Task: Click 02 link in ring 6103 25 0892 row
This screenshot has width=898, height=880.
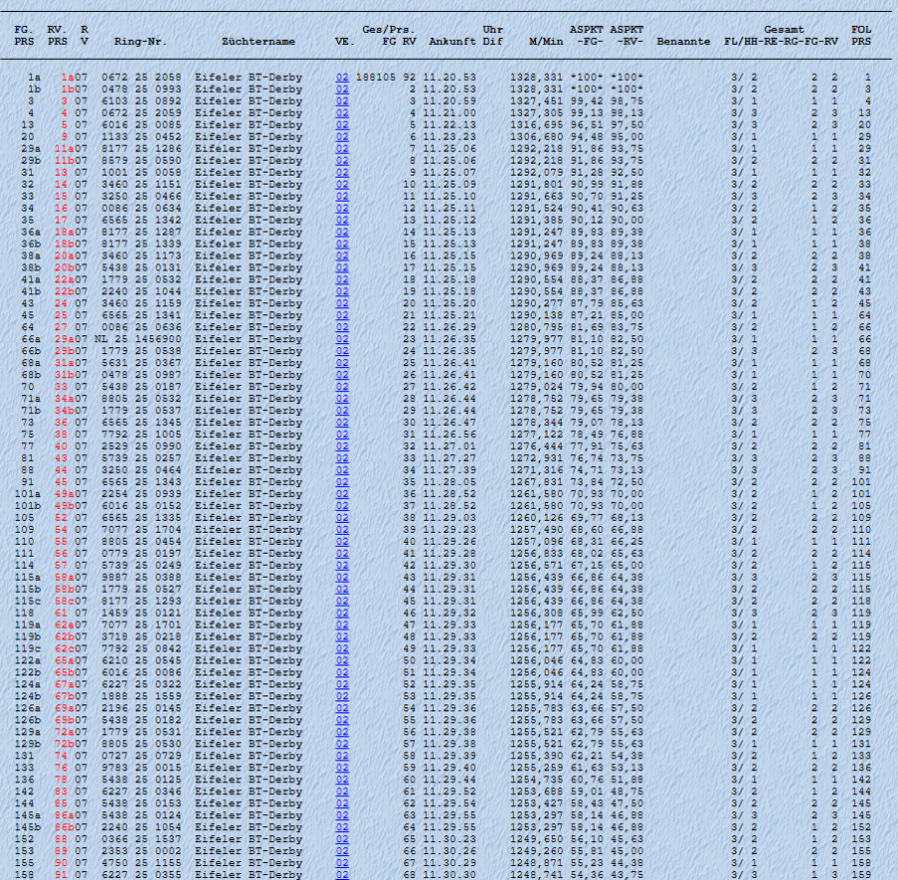Action: point(342,101)
